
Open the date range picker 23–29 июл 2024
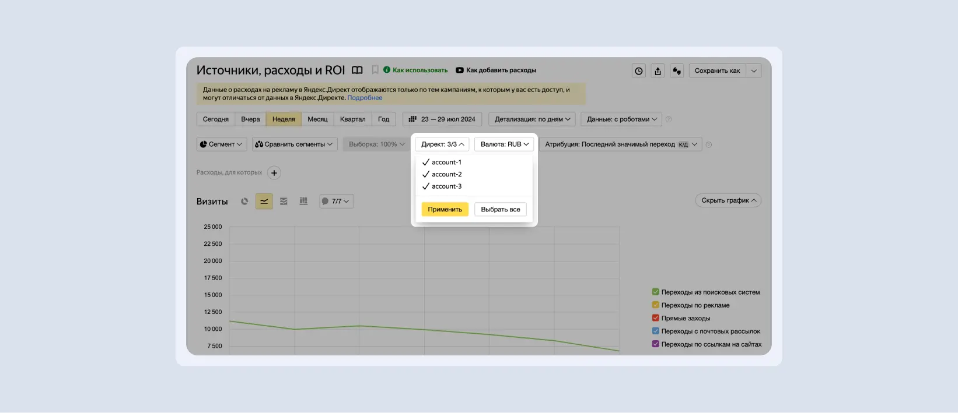click(x=442, y=119)
